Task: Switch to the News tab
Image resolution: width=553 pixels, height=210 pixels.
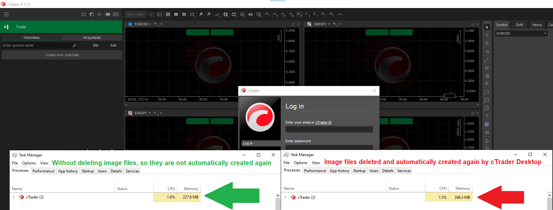Action: pos(537,25)
